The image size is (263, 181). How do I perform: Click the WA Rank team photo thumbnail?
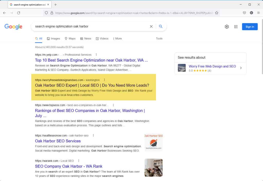click(154, 168)
